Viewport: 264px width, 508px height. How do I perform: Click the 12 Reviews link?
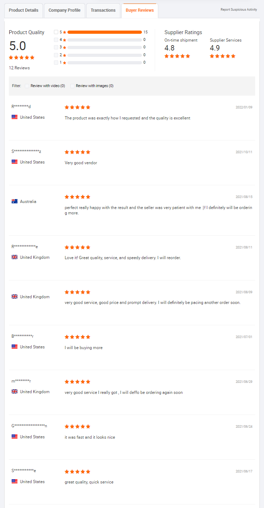19,68
